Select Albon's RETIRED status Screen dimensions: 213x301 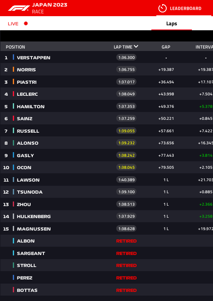[x=127, y=241]
